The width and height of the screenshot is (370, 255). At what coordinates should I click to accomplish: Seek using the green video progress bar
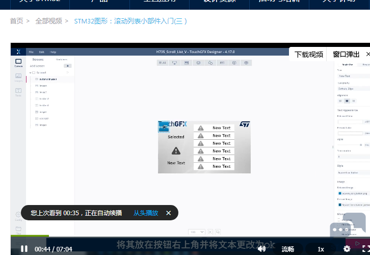click(x=30, y=236)
